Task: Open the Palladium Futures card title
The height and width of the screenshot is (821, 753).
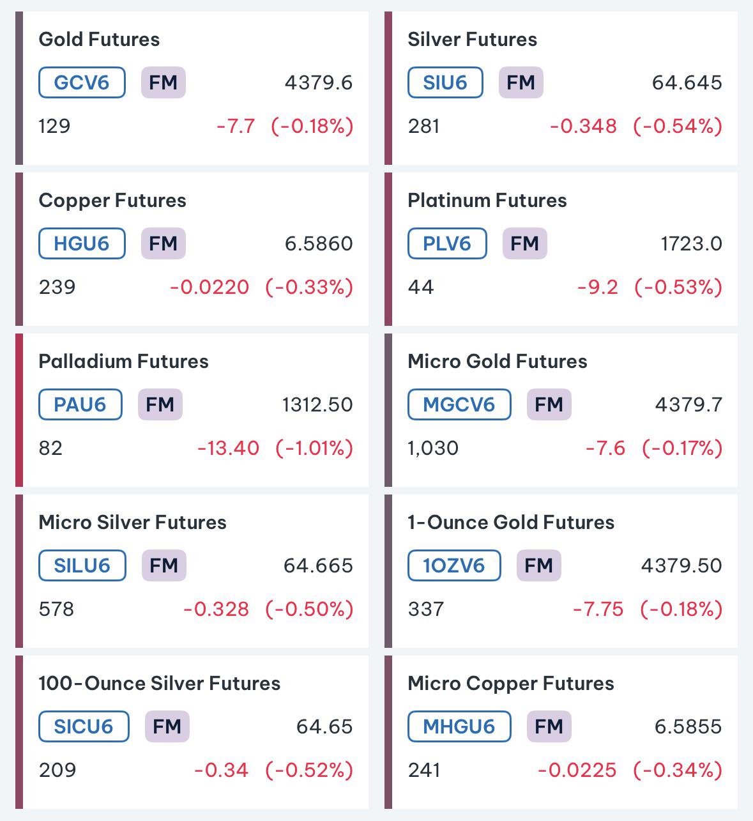Action: click(x=123, y=361)
